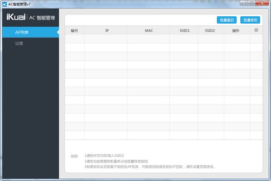This screenshot has height=181, width=271.
Task: Click the 操作 column header
Action: (x=235, y=31)
